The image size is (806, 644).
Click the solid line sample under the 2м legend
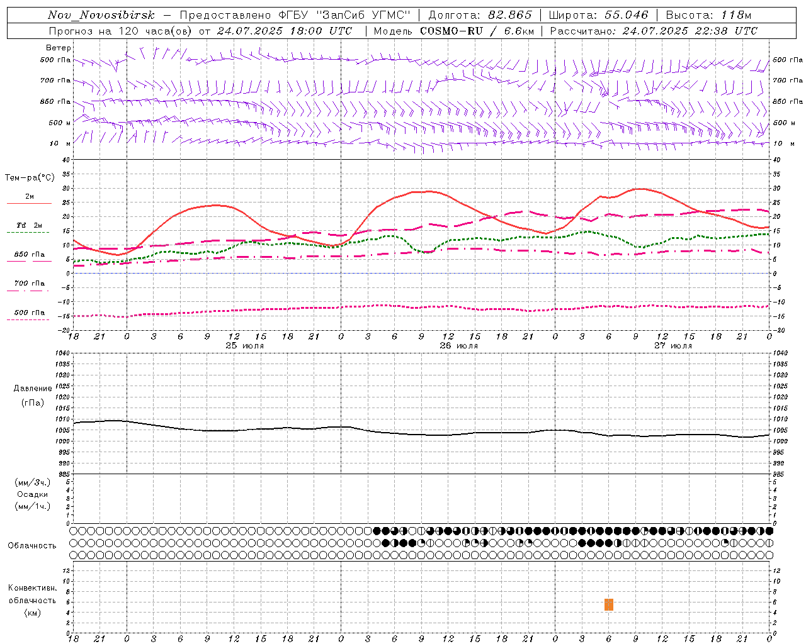[x=29, y=204]
